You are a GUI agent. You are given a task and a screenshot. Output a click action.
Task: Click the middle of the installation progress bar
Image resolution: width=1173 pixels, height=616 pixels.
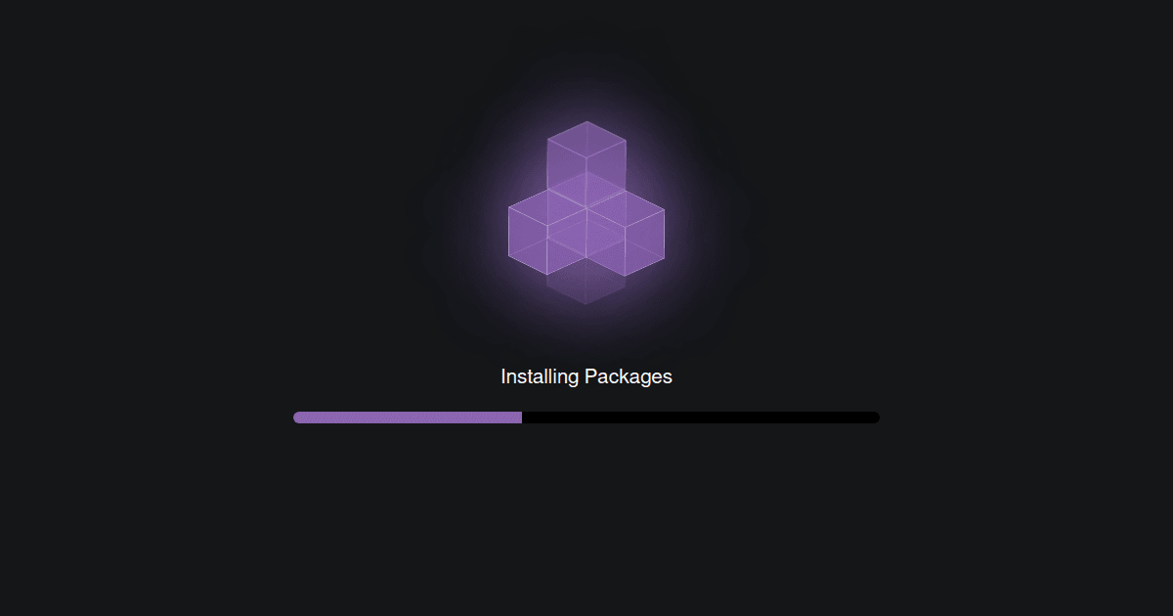pyautogui.click(x=586, y=418)
